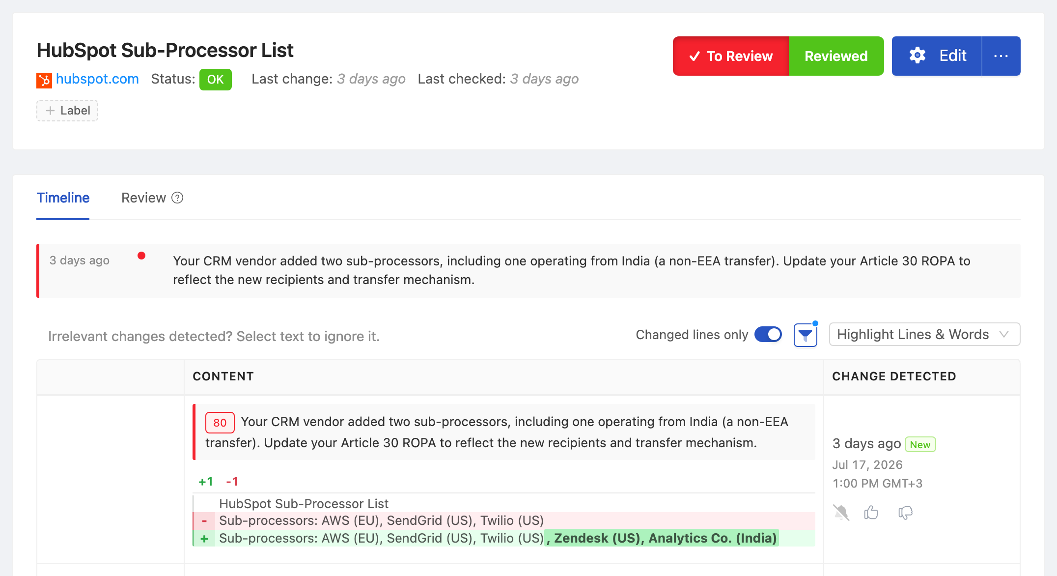This screenshot has width=1057, height=576.
Task: Click the timeline summary dated 3 days ago
Action: click(528, 270)
